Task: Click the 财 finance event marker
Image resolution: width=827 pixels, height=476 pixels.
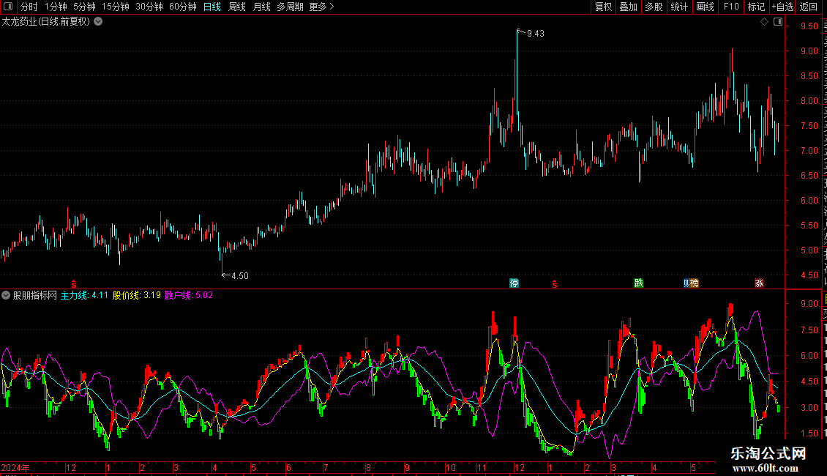Action: [686, 283]
